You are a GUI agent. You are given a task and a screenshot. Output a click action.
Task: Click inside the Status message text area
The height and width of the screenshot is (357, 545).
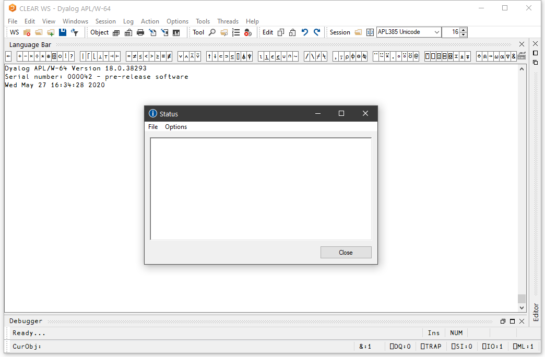tap(260, 188)
